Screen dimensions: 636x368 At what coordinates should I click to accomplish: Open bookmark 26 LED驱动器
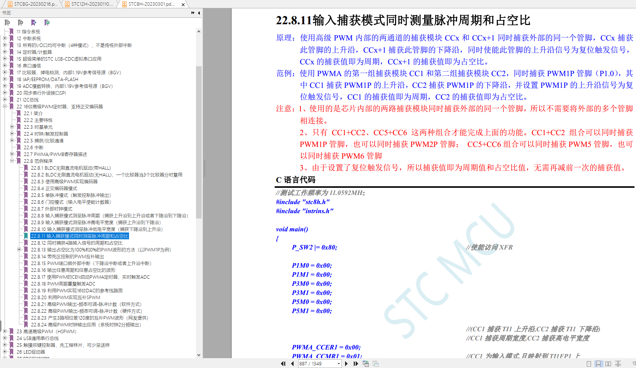coord(31,352)
